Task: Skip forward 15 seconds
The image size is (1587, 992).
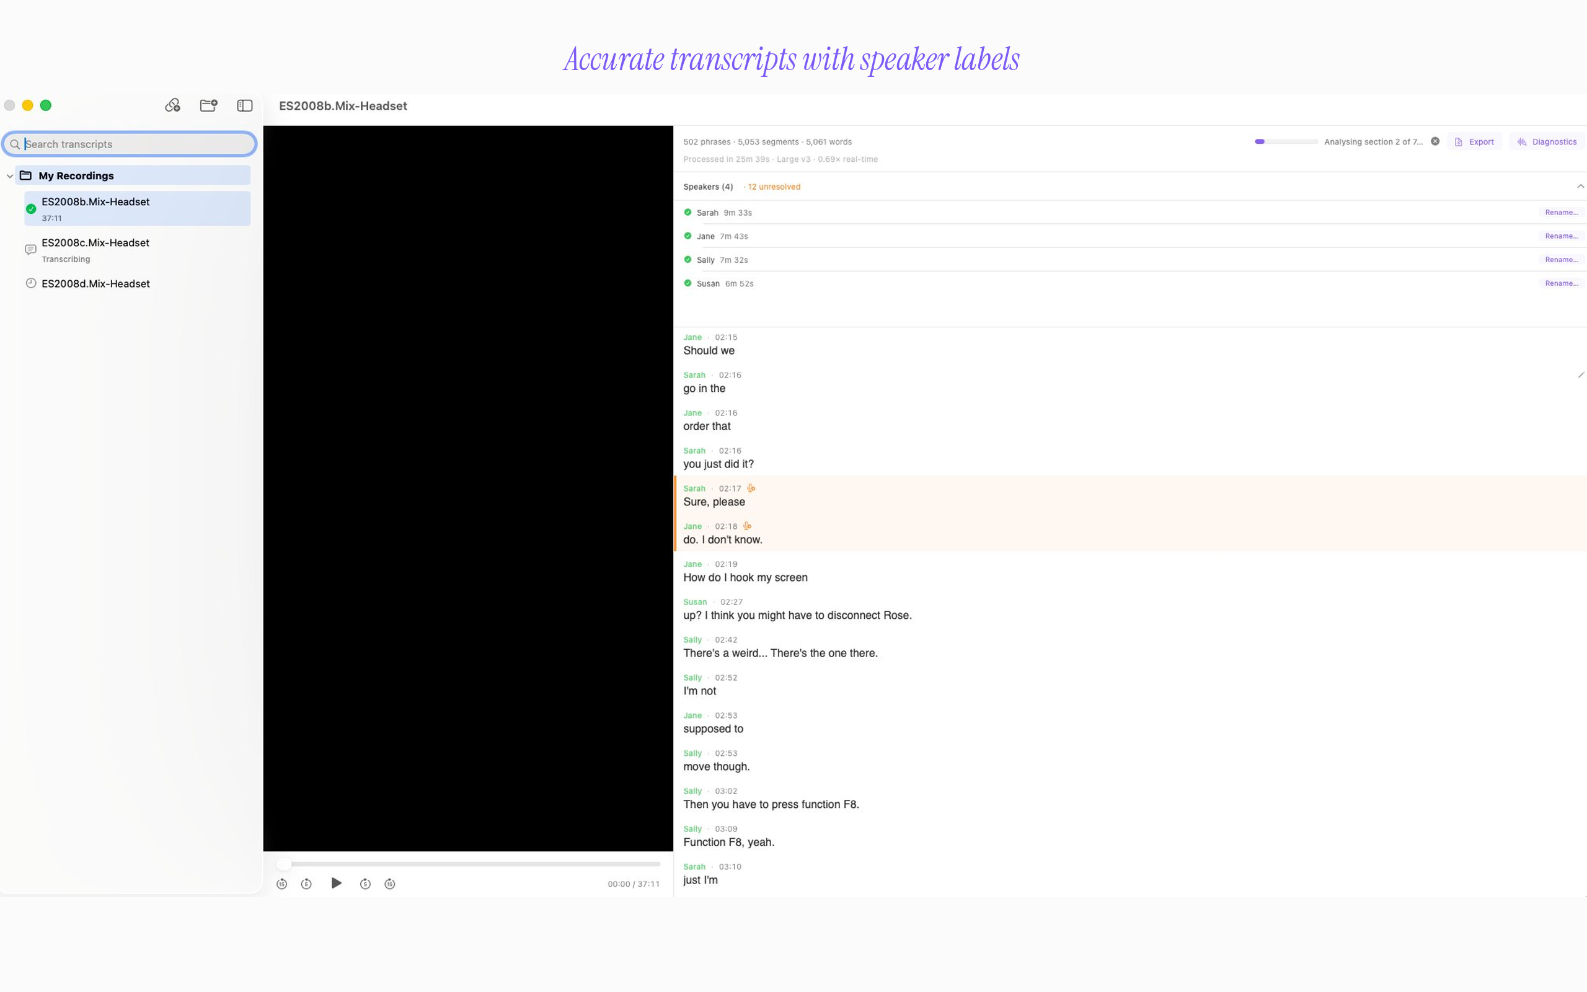Action: (390, 883)
